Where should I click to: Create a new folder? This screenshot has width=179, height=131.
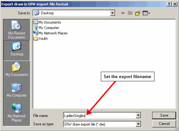coord(138,13)
